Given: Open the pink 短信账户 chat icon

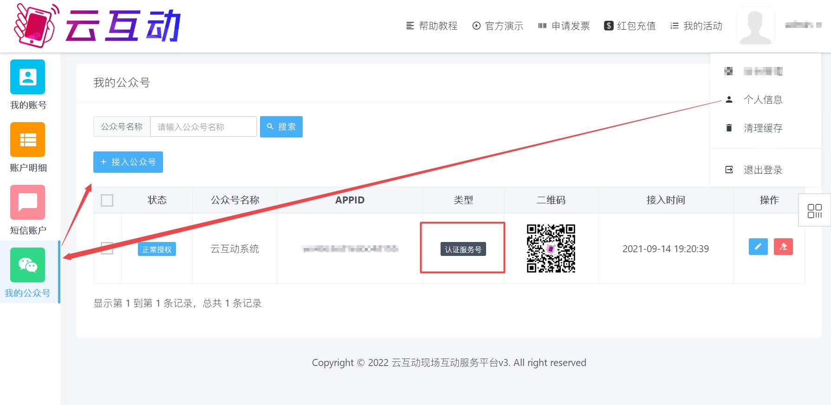Looking at the screenshot, I should coord(28,202).
